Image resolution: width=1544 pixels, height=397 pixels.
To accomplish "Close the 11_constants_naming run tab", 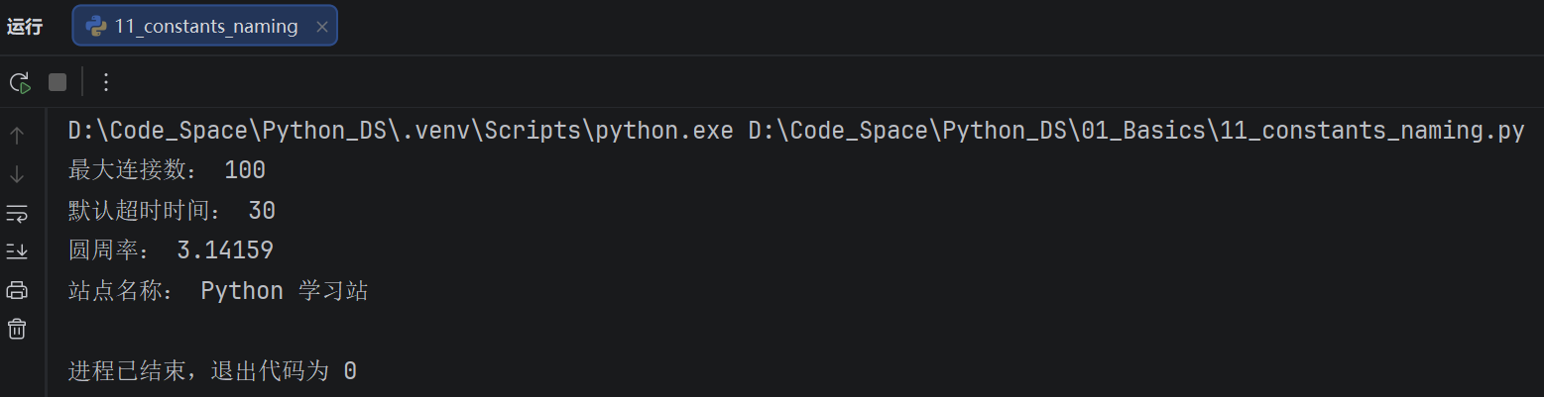I will [x=321, y=27].
